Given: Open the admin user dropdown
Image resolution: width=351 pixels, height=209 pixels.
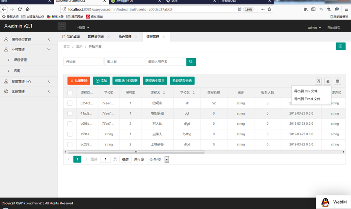Looking at the screenshot, I should click(315, 28).
